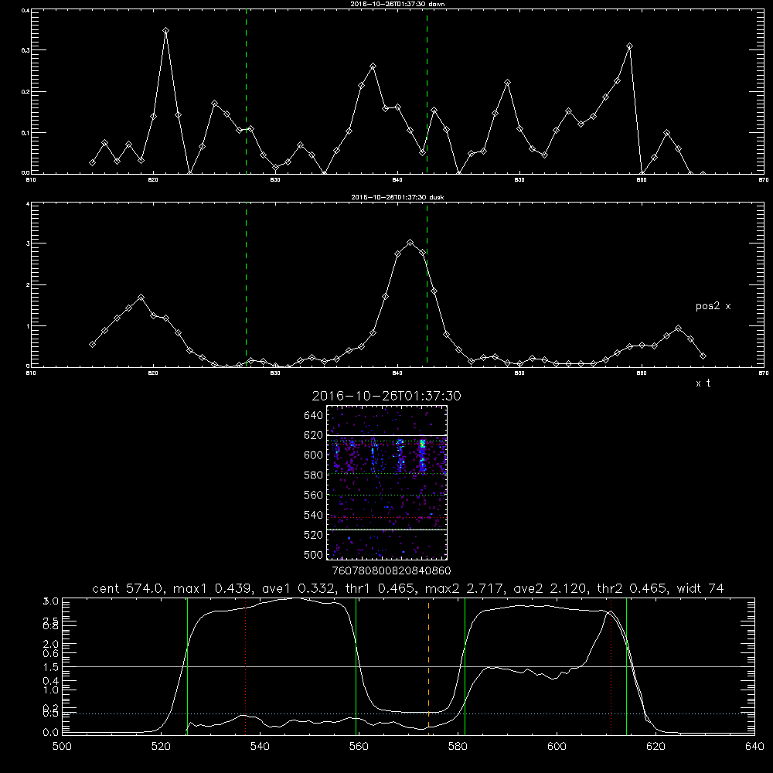Click the green vertical line near 525 in the profile plot
The width and height of the screenshot is (773, 773).
(187, 666)
